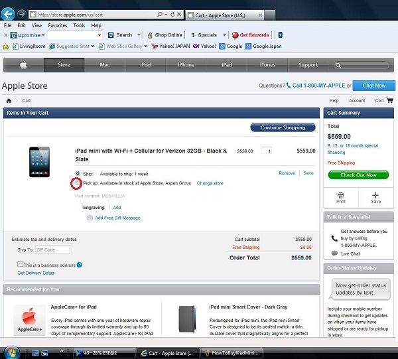Open the Tools menu

79,25
